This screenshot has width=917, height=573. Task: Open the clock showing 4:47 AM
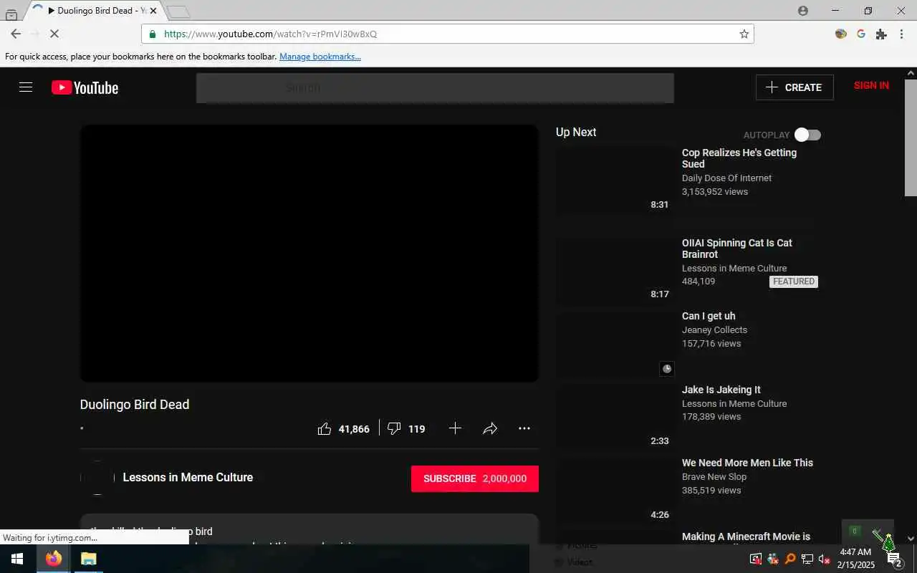tap(856, 559)
